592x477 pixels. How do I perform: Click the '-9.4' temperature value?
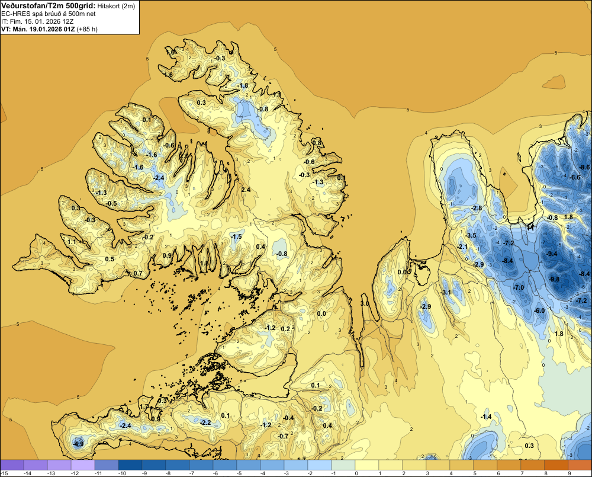(x=552, y=254)
